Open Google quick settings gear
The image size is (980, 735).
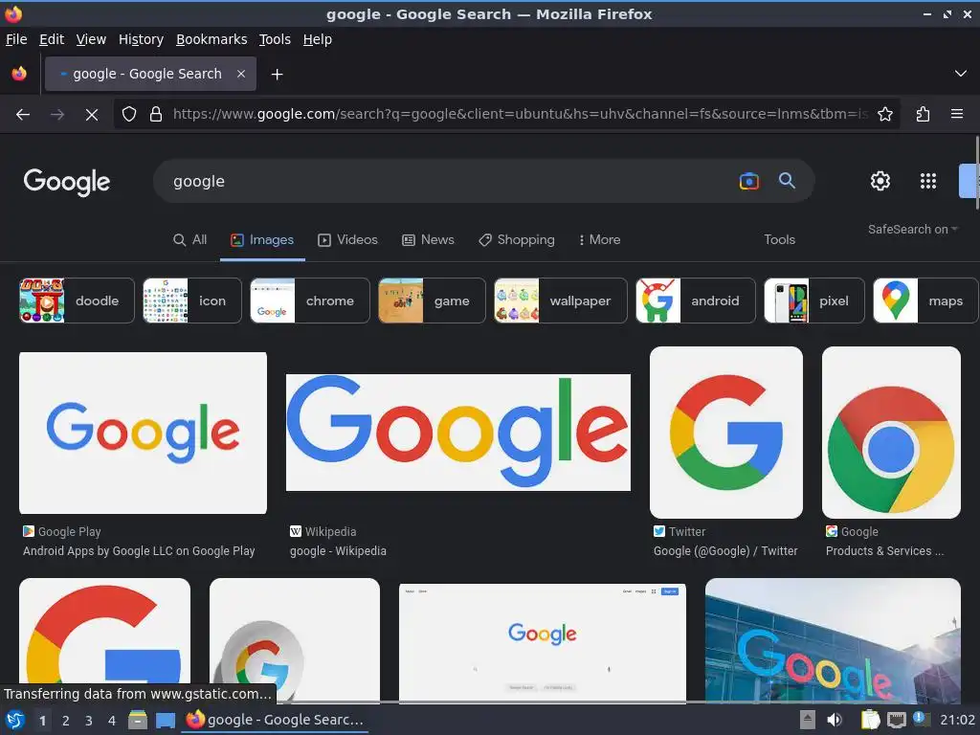coord(880,181)
